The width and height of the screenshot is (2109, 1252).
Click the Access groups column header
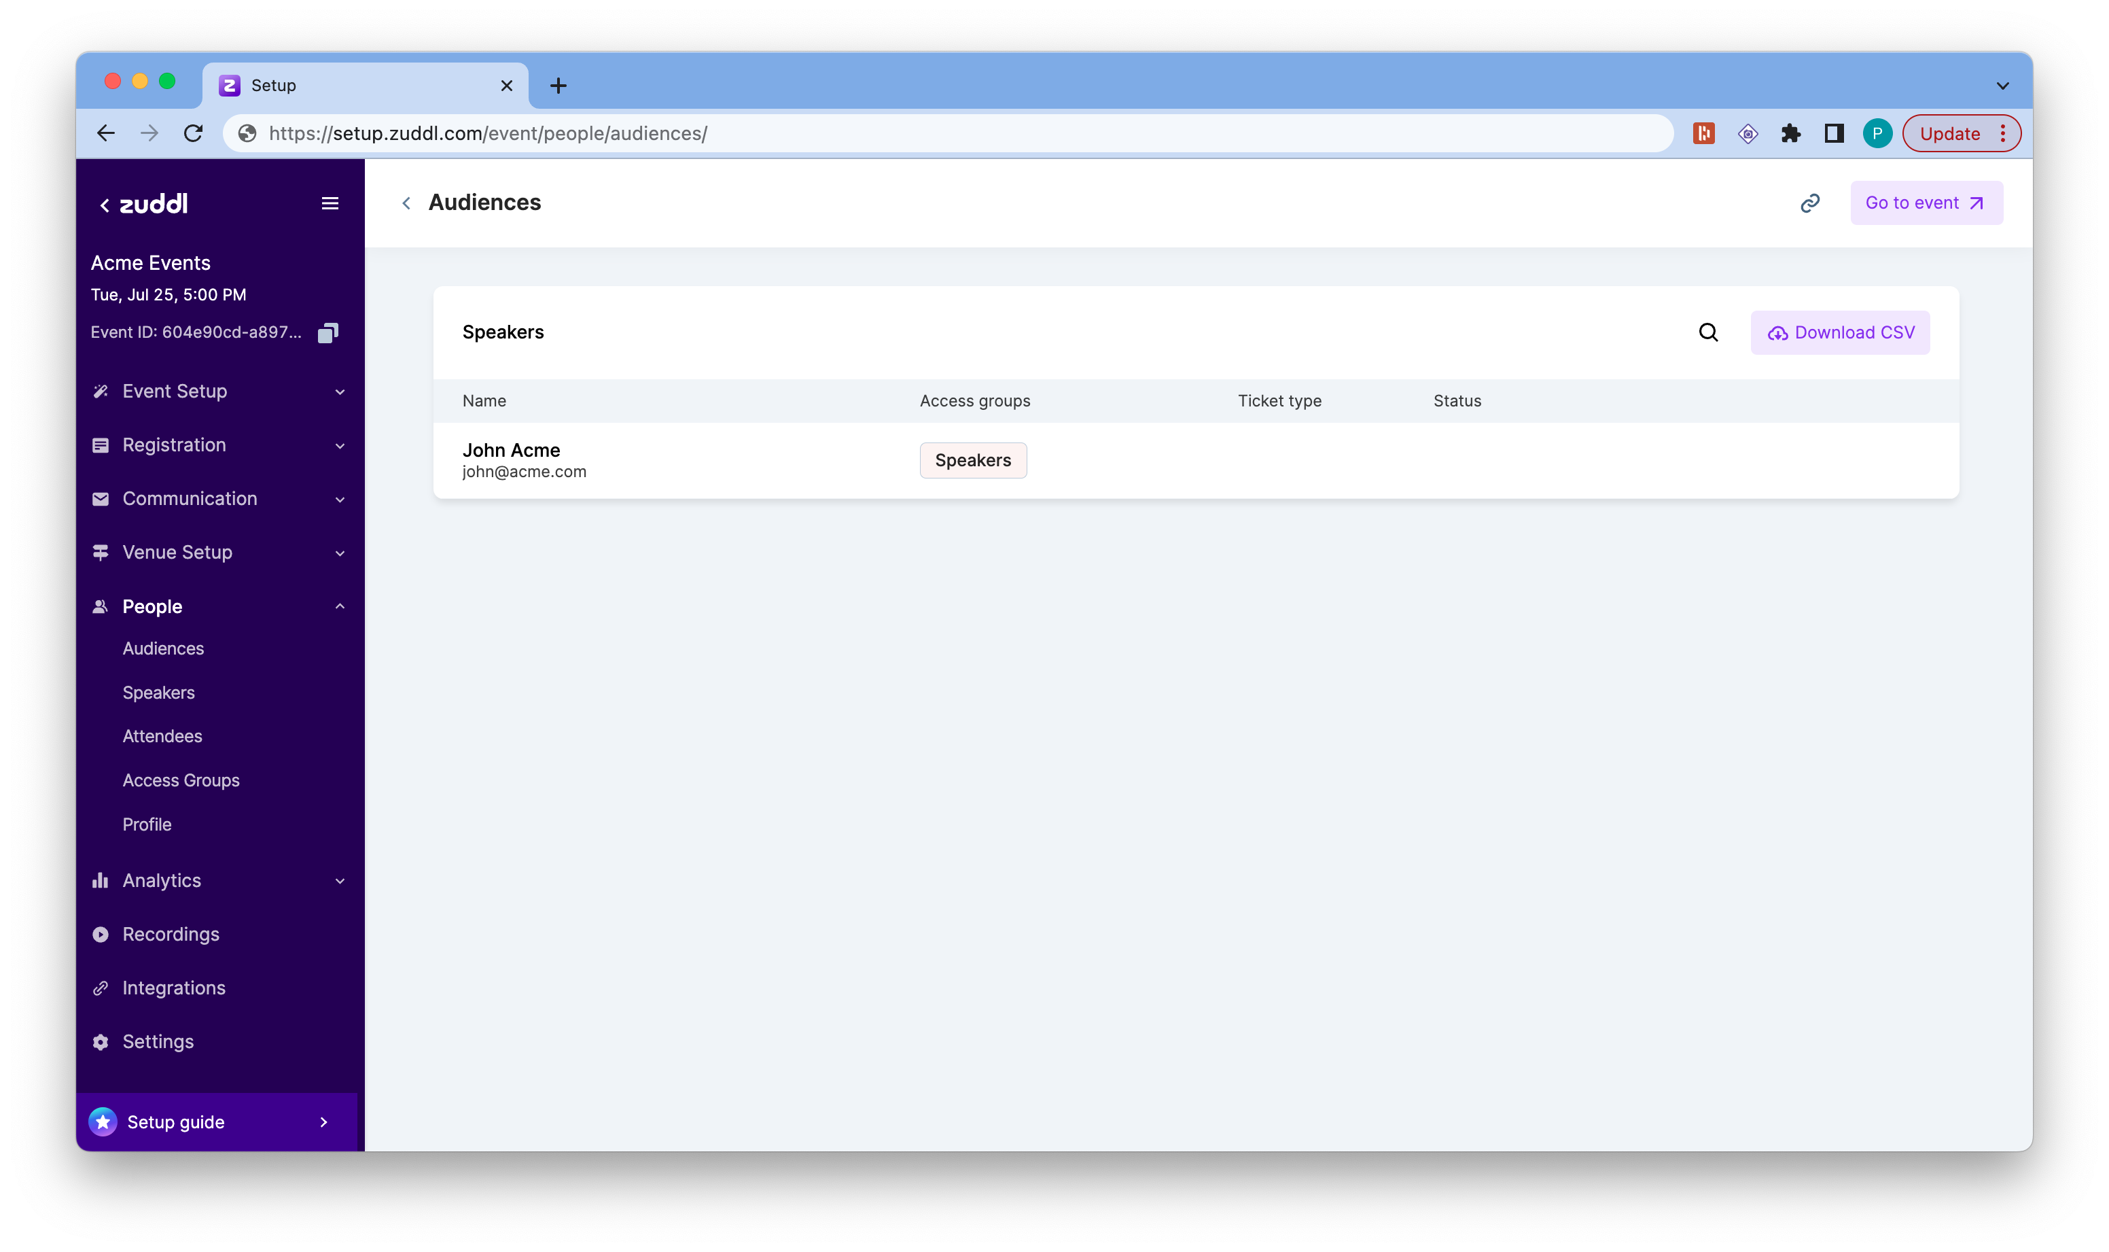[x=975, y=401]
